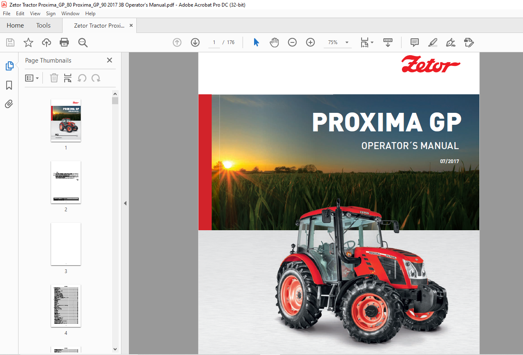This screenshot has width=523, height=355.
Task: Open the Window menu
Action: (70, 14)
